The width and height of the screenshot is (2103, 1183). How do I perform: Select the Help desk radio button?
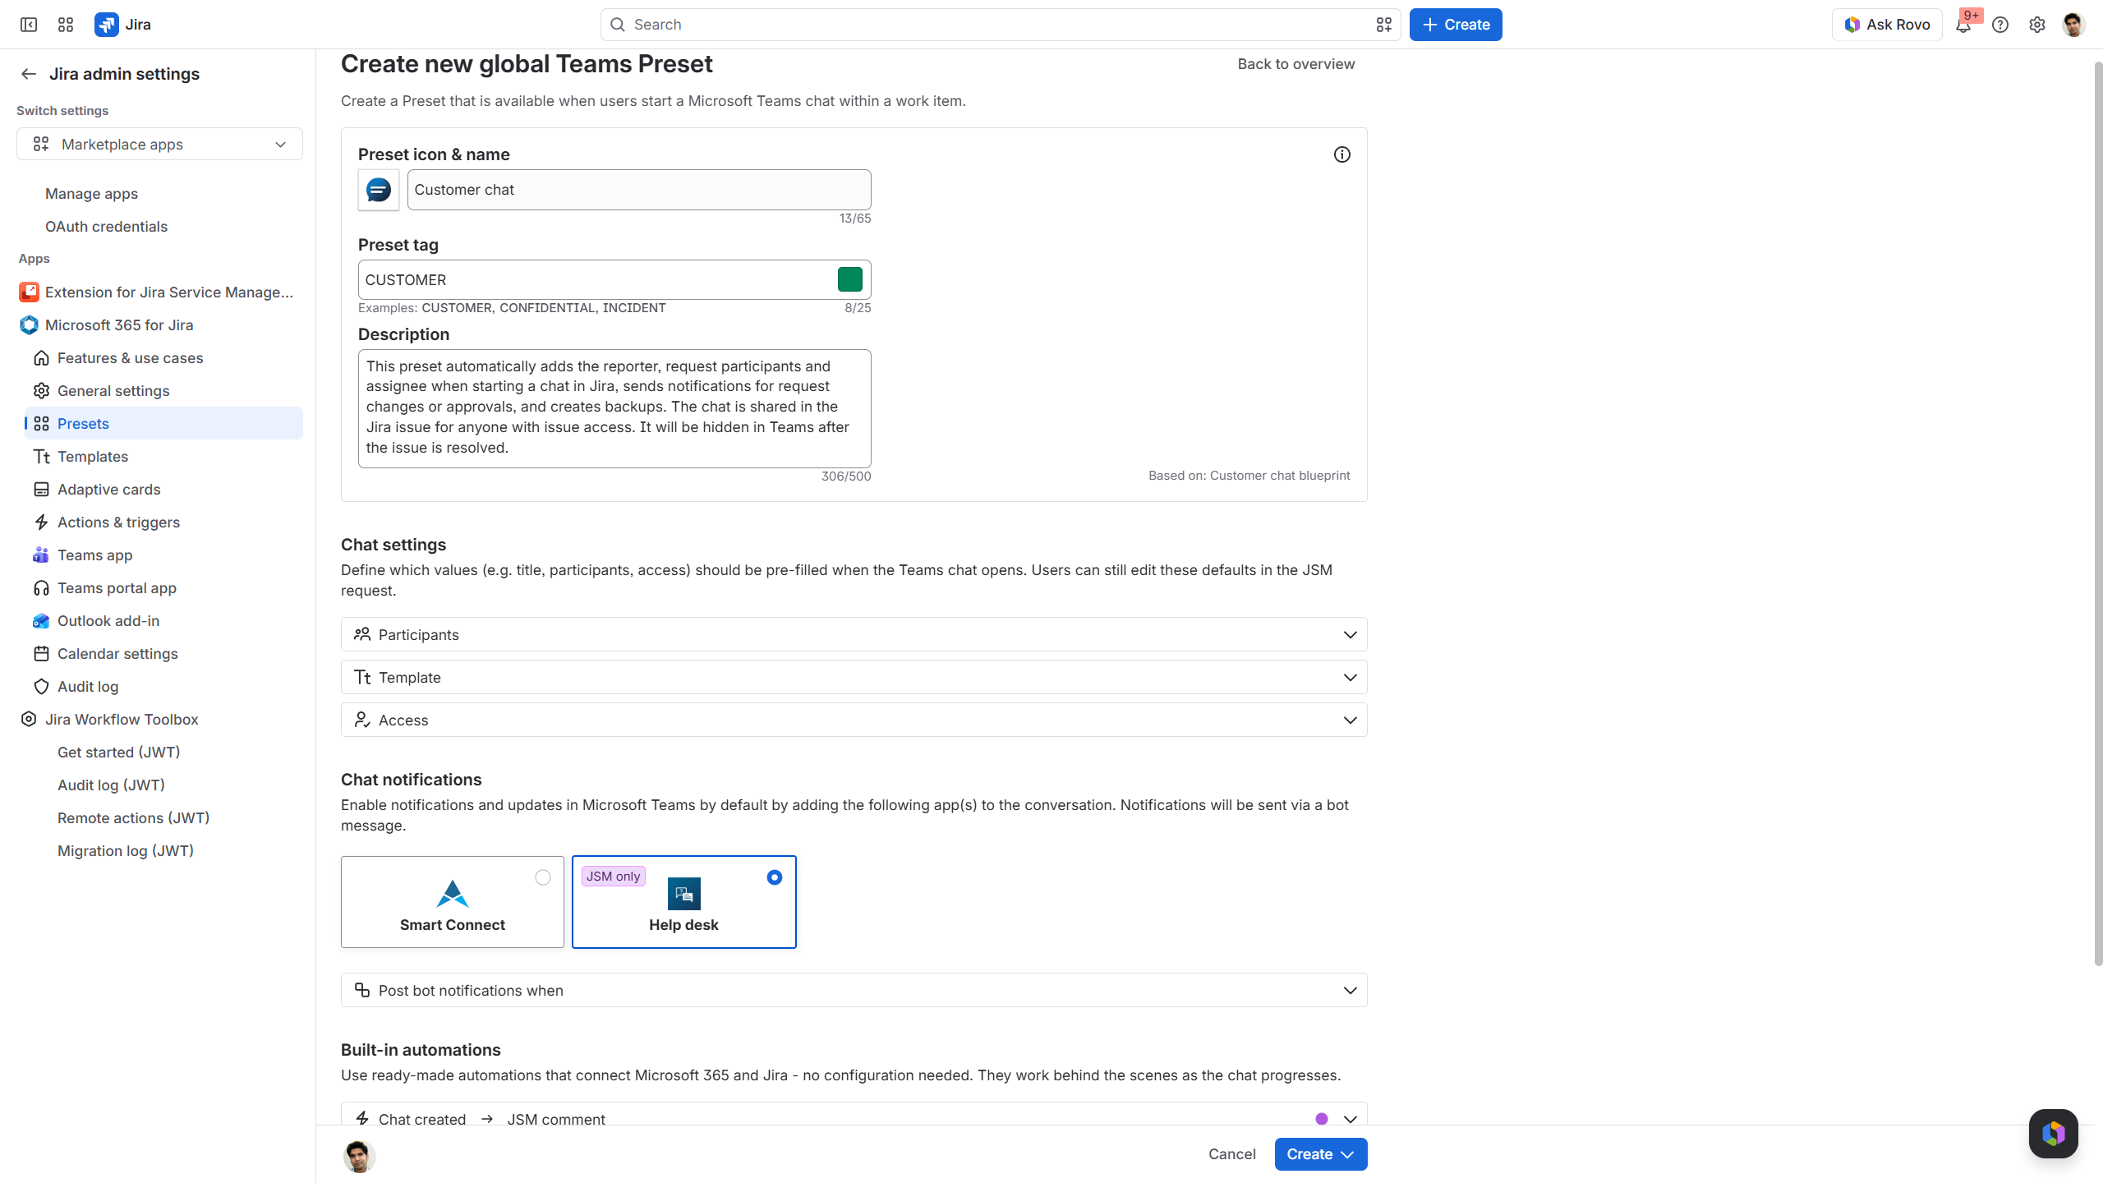point(774,877)
